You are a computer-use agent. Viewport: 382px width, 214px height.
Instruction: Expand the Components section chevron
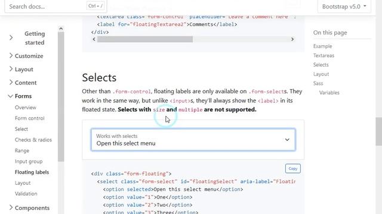click(x=11, y=207)
